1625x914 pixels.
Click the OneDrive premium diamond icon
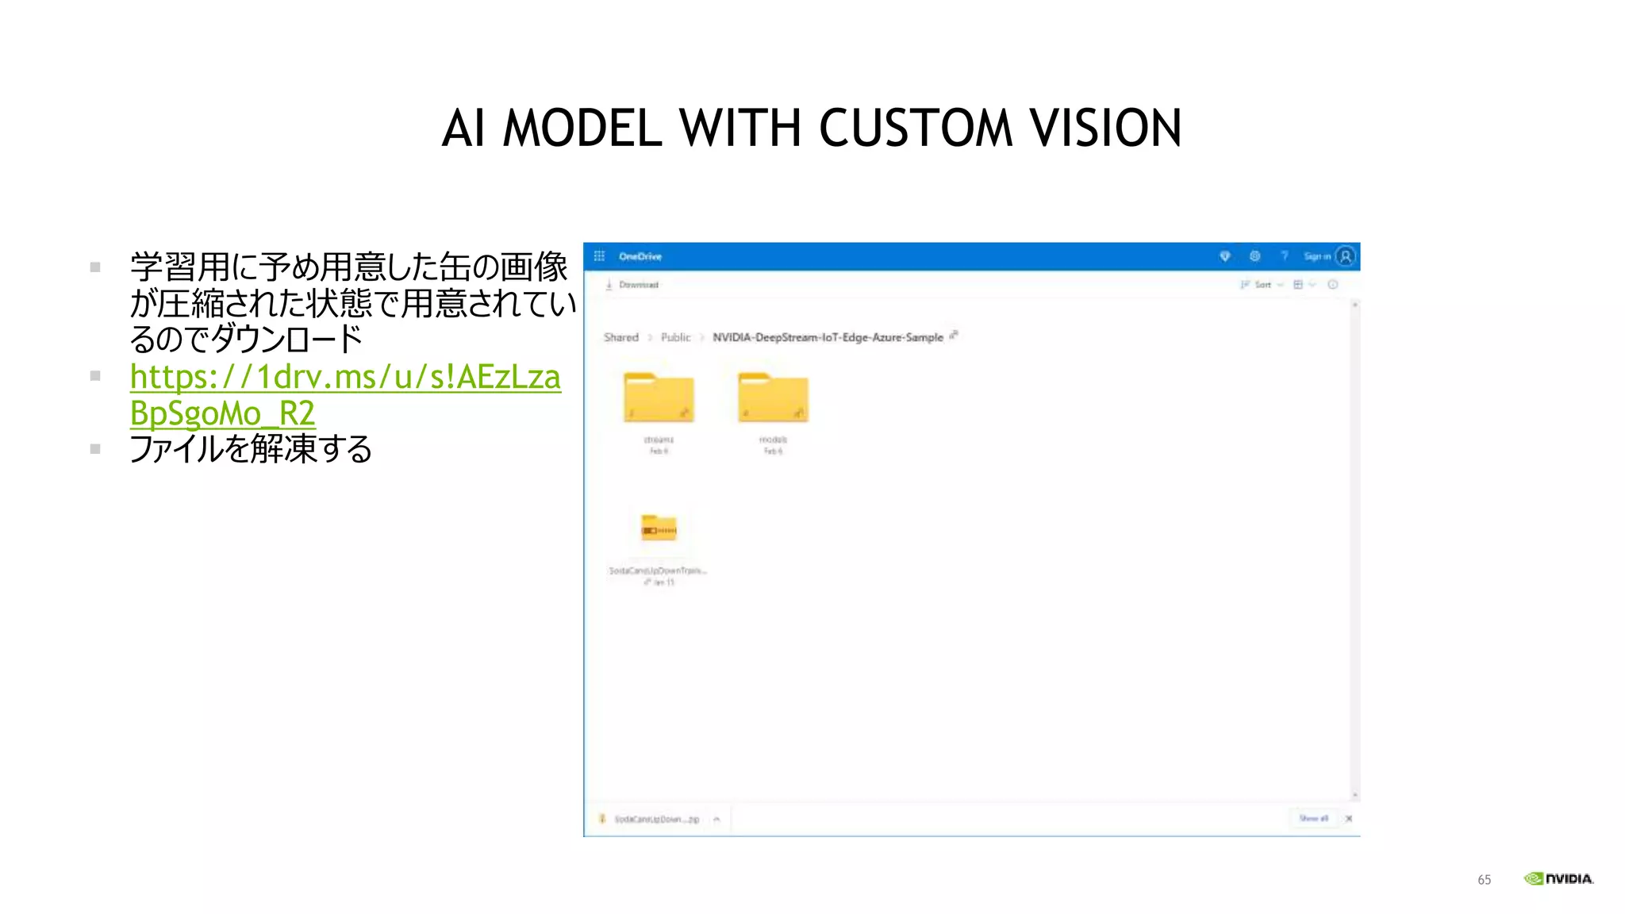1224,256
